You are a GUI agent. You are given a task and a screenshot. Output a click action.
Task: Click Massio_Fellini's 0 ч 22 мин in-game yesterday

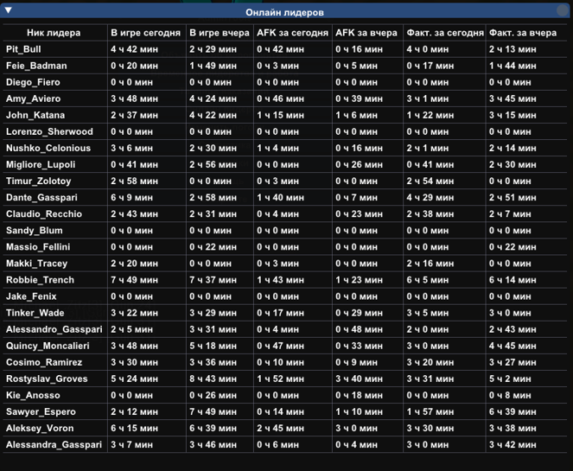coord(213,247)
